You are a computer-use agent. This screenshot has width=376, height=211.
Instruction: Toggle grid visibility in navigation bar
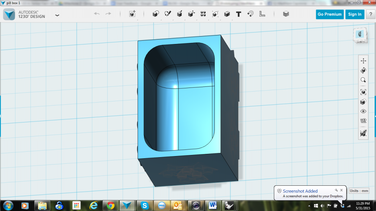pos(363,121)
